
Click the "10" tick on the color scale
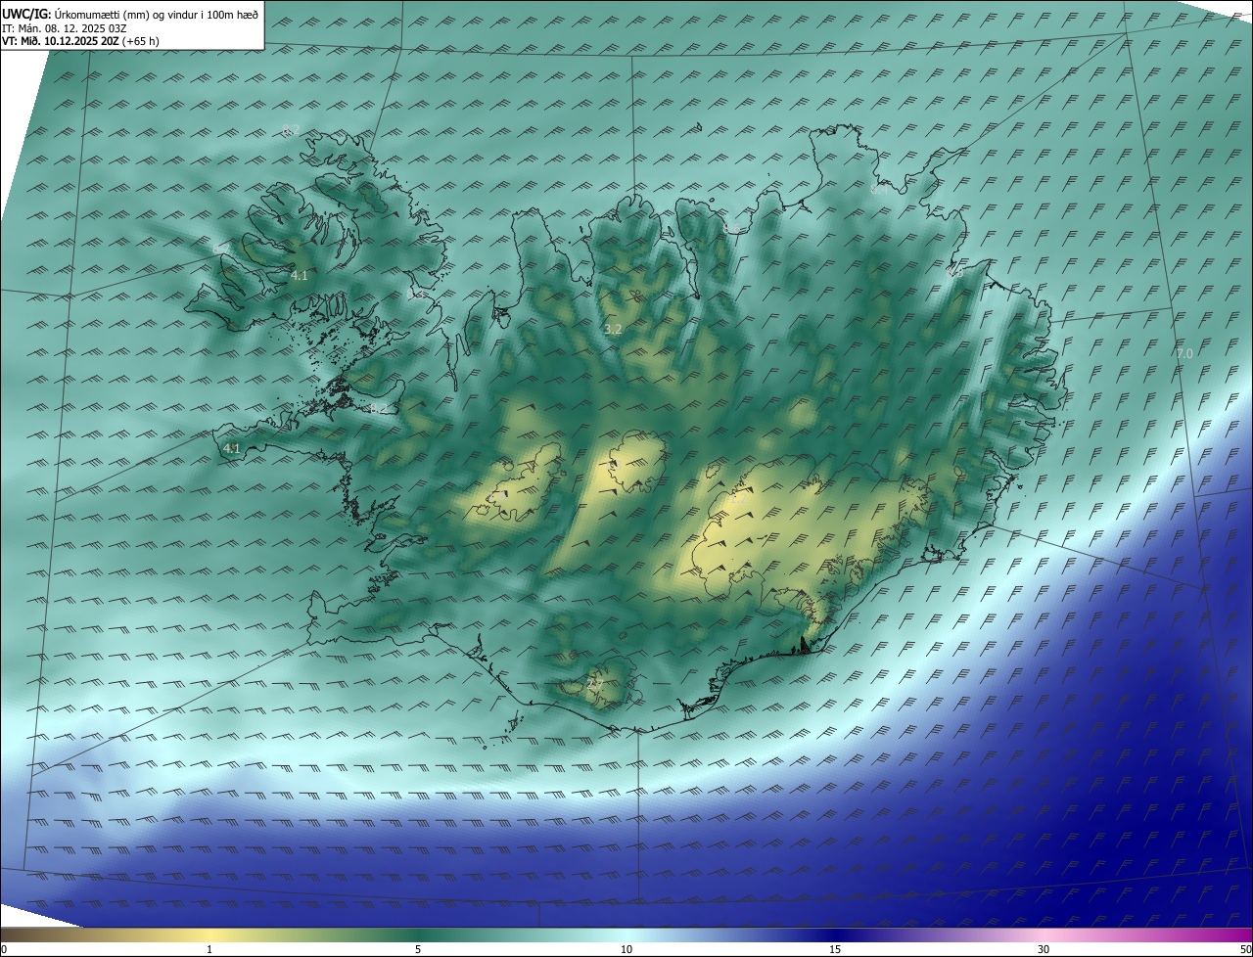pos(626,949)
